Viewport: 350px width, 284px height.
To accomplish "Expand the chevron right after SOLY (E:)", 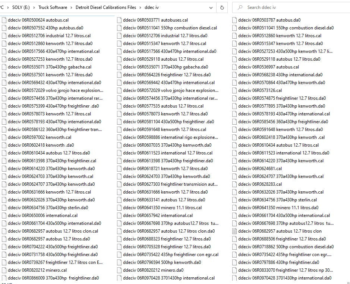I will [34, 7].
